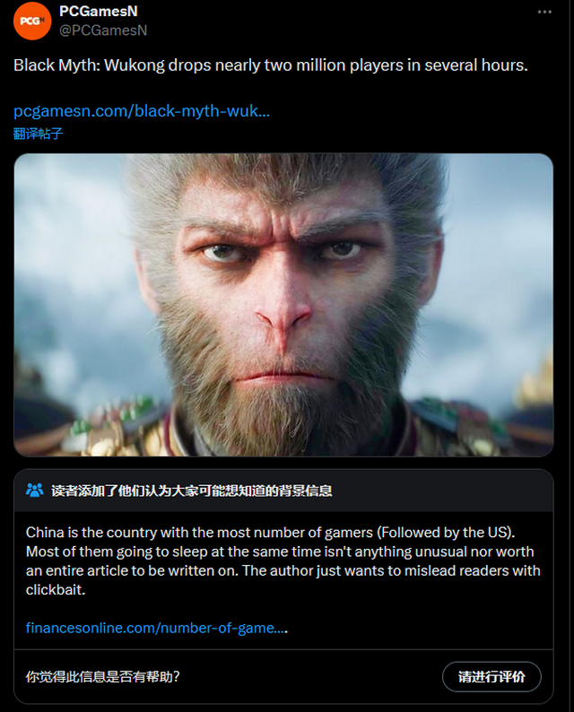This screenshot has width=574, height=712.
Task: Select the post text about two million players
Action: [x=271, y=65]
